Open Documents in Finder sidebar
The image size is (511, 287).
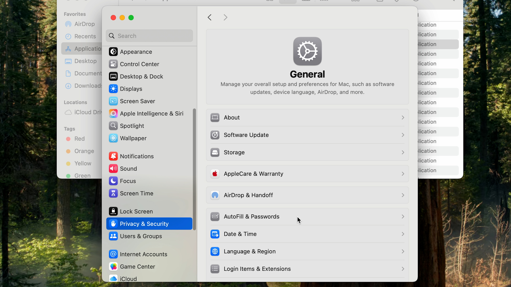point(83,73)
